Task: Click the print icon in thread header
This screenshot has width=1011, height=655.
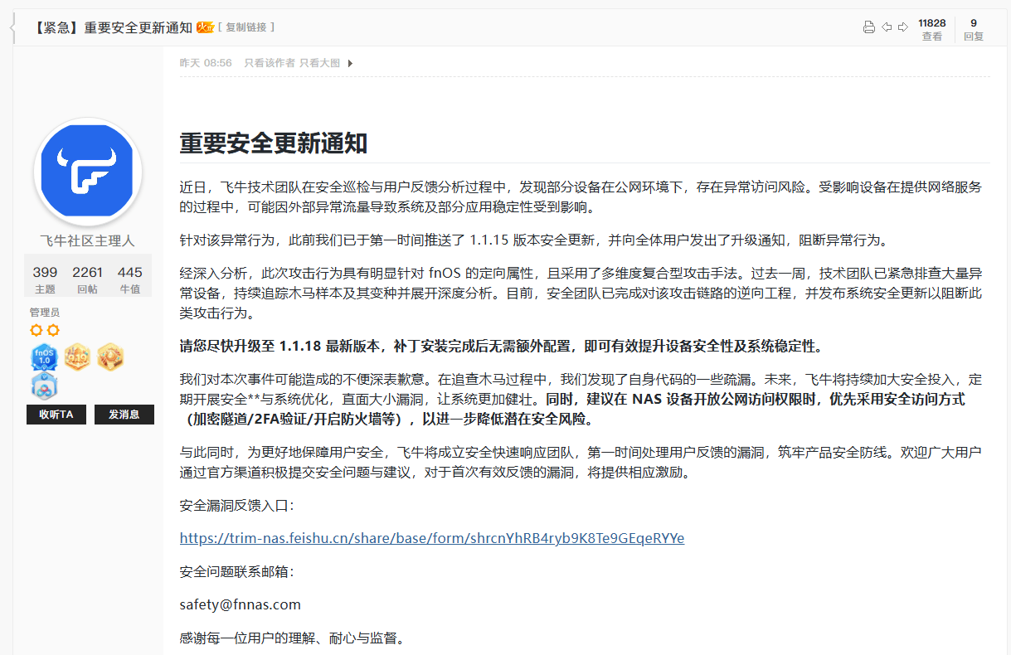Action: coord(869,27)
